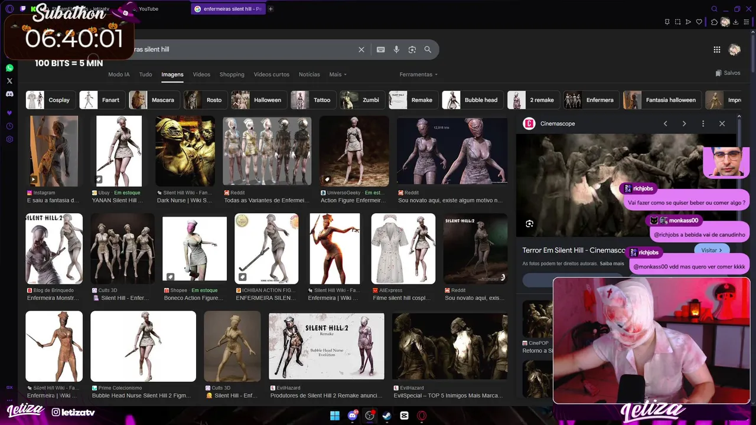Switch to the YouTube browser tab
Screen dimensions: 756x425
[148, 9]
